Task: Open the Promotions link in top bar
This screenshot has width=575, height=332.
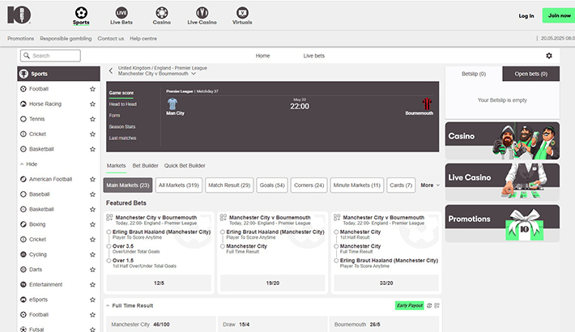Action: 20,39
